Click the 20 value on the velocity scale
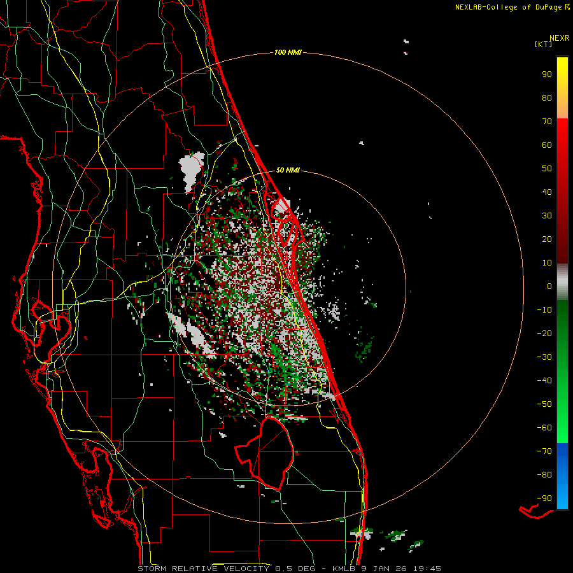Screen dimensions: 573x573 coord(547,239)
